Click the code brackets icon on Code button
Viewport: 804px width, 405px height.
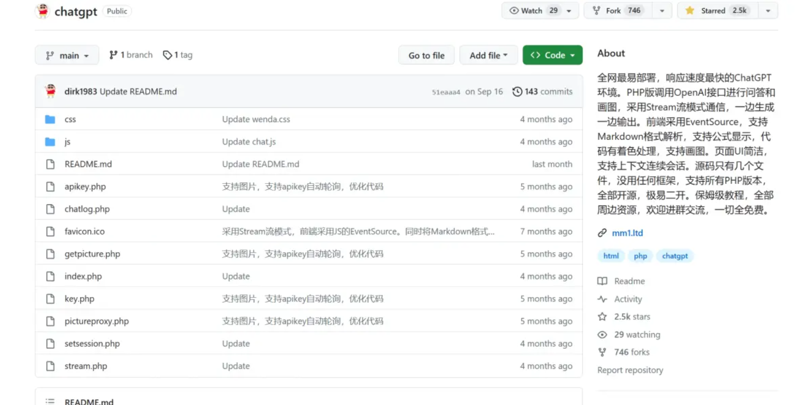click(x=535, y=55)
